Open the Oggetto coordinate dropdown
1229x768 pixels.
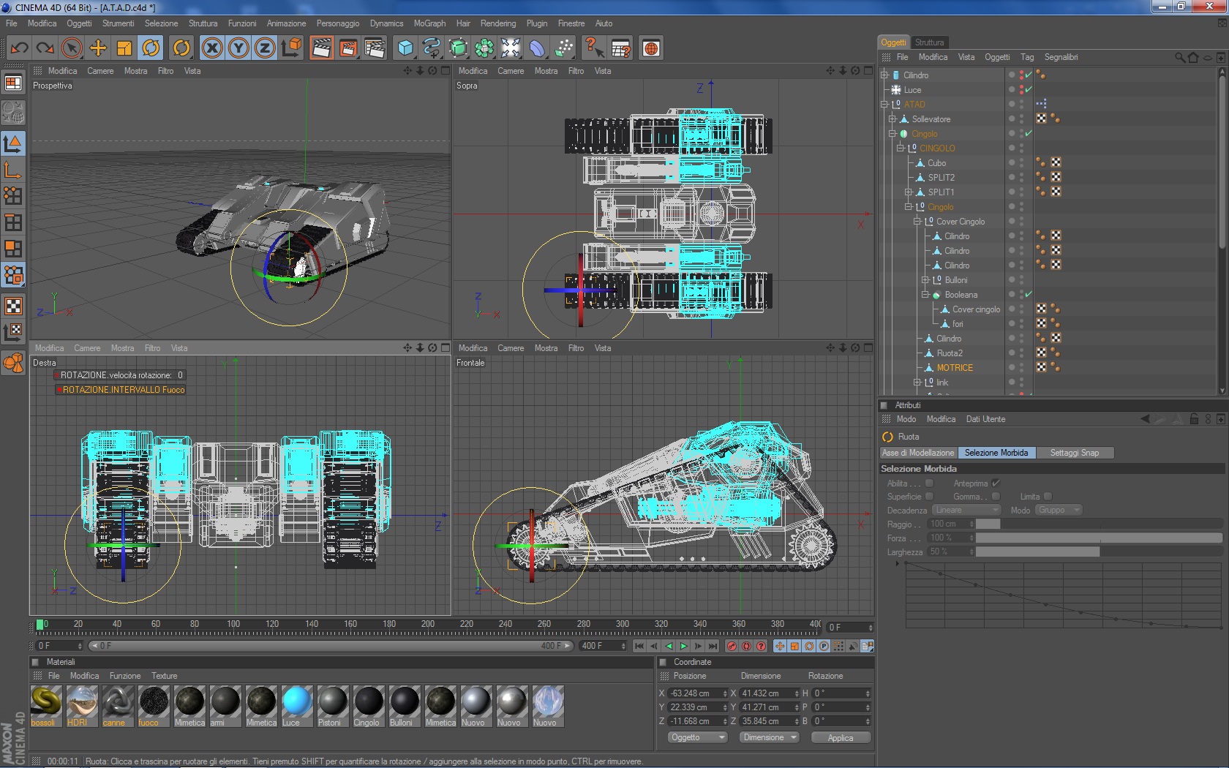tap(697, 737)
